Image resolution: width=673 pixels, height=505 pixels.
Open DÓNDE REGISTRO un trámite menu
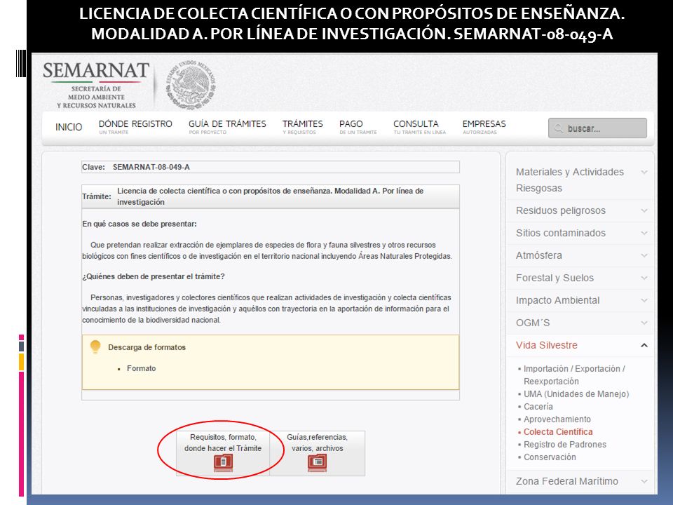click(x=135, y=127)
